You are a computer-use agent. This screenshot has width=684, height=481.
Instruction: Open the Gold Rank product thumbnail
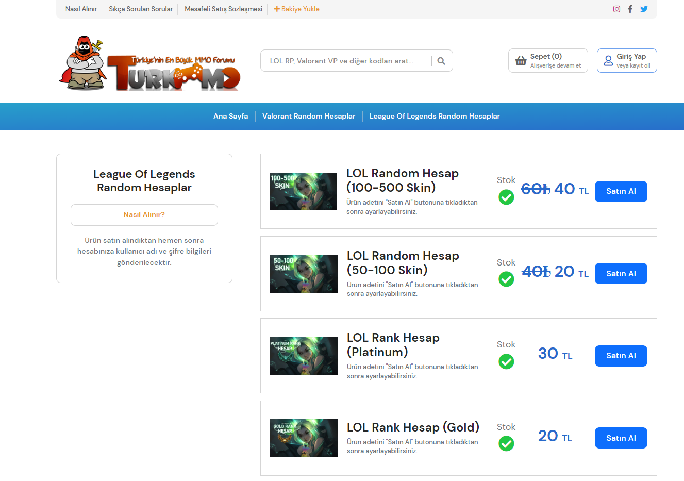[304, 438]
